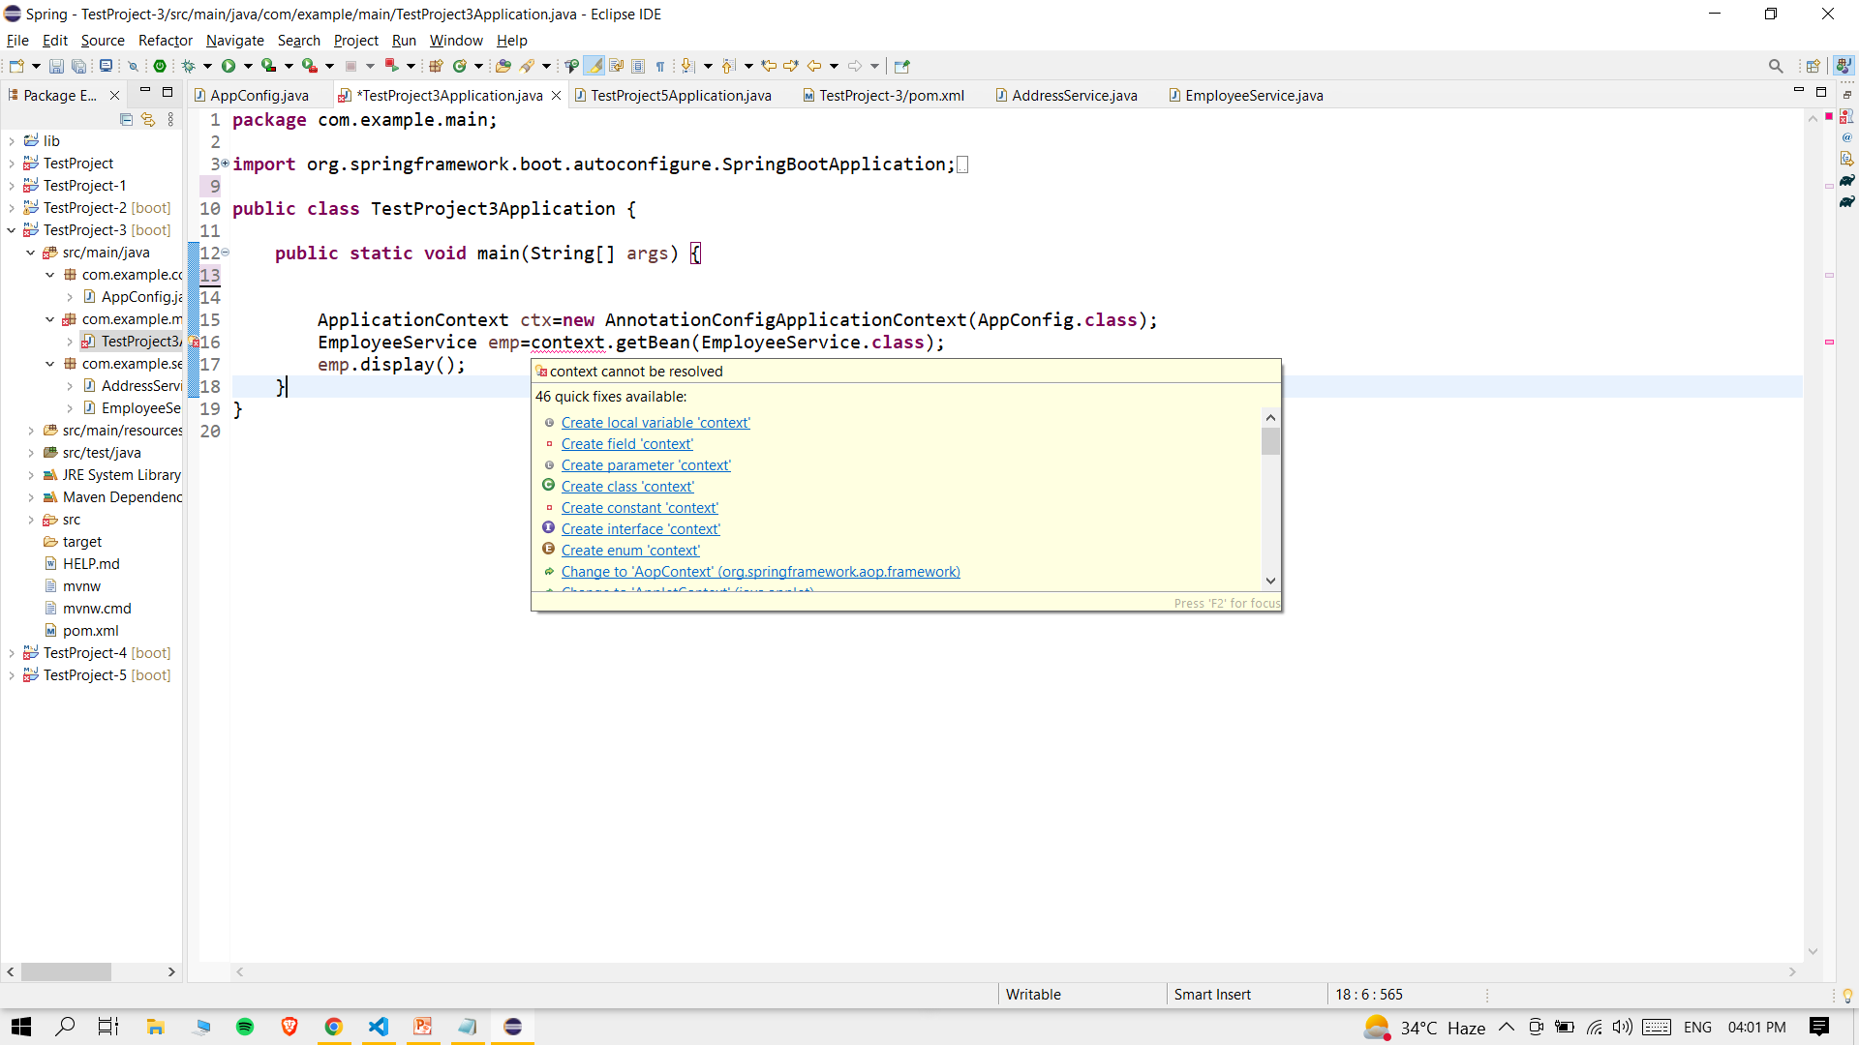Apply 'Create parameter context' quick fix
Image resolution: width=1859 pixels, height=1045 pixels.
pos(646,465)
